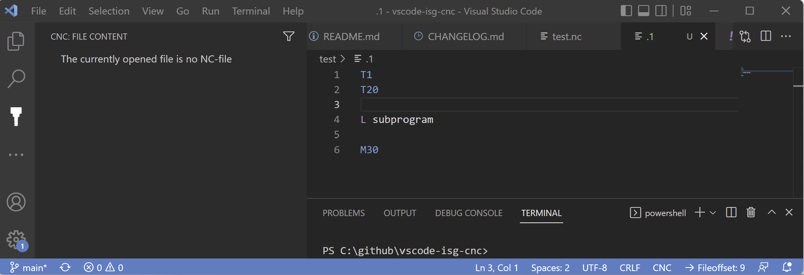Image resolution: width=804 pixels, height=275 pixels.
Task: Open the Explorer view
Action: pyautogui.click(x=16, y=40)
